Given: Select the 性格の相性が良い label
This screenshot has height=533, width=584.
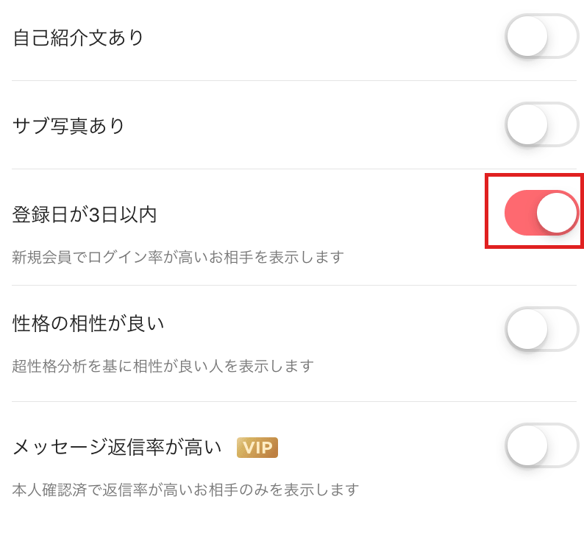Looking at the screenshot, I should pyautogui.click(x=88, y=323).
